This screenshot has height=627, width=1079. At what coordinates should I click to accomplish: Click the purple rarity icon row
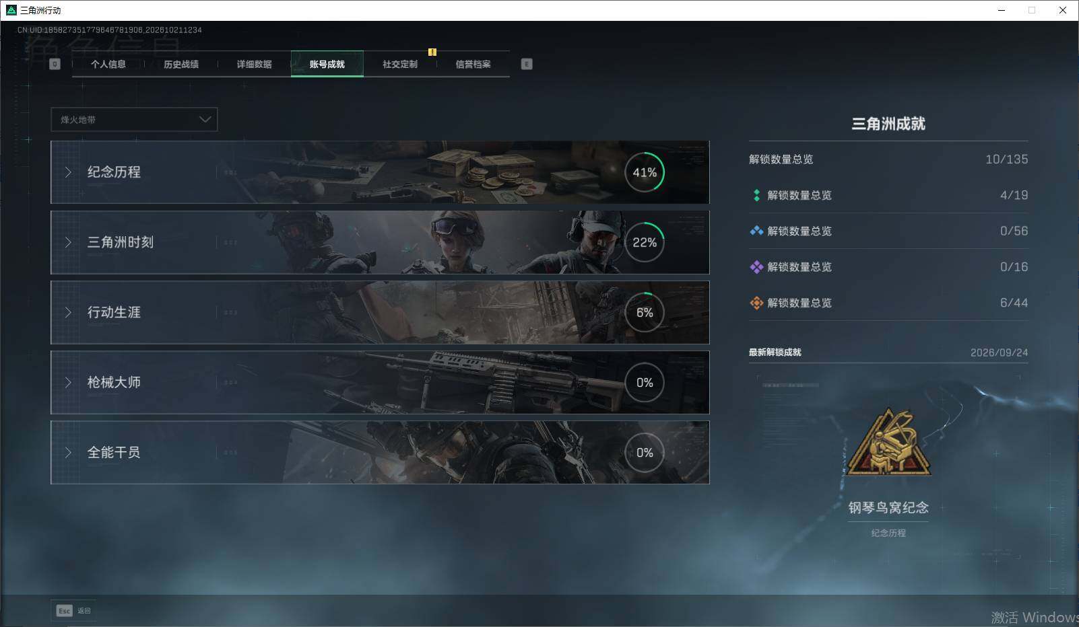point(888,267)
